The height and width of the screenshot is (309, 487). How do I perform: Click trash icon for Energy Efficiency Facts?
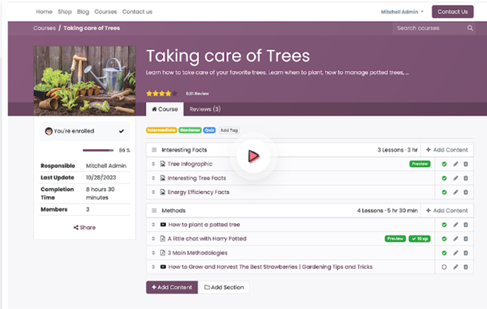click(466, 192)
